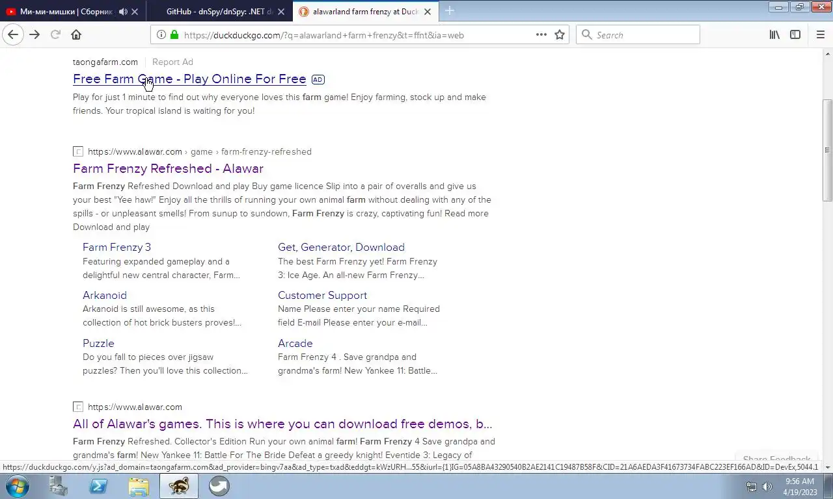Go forward using the browser's forward arrow
Screen dimensions: 833x499
[x=34, y=35]
